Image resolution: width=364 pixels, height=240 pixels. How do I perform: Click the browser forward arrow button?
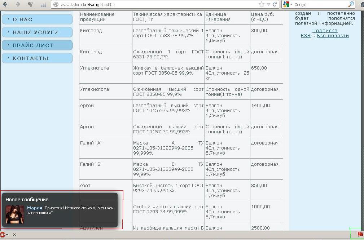coord(18,5)
